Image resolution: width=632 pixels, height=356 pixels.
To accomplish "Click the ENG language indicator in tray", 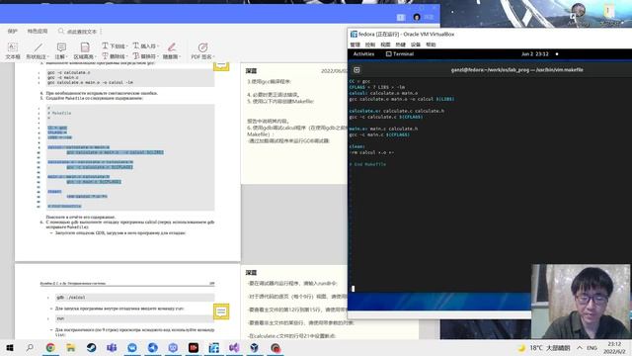I will 592,348.
